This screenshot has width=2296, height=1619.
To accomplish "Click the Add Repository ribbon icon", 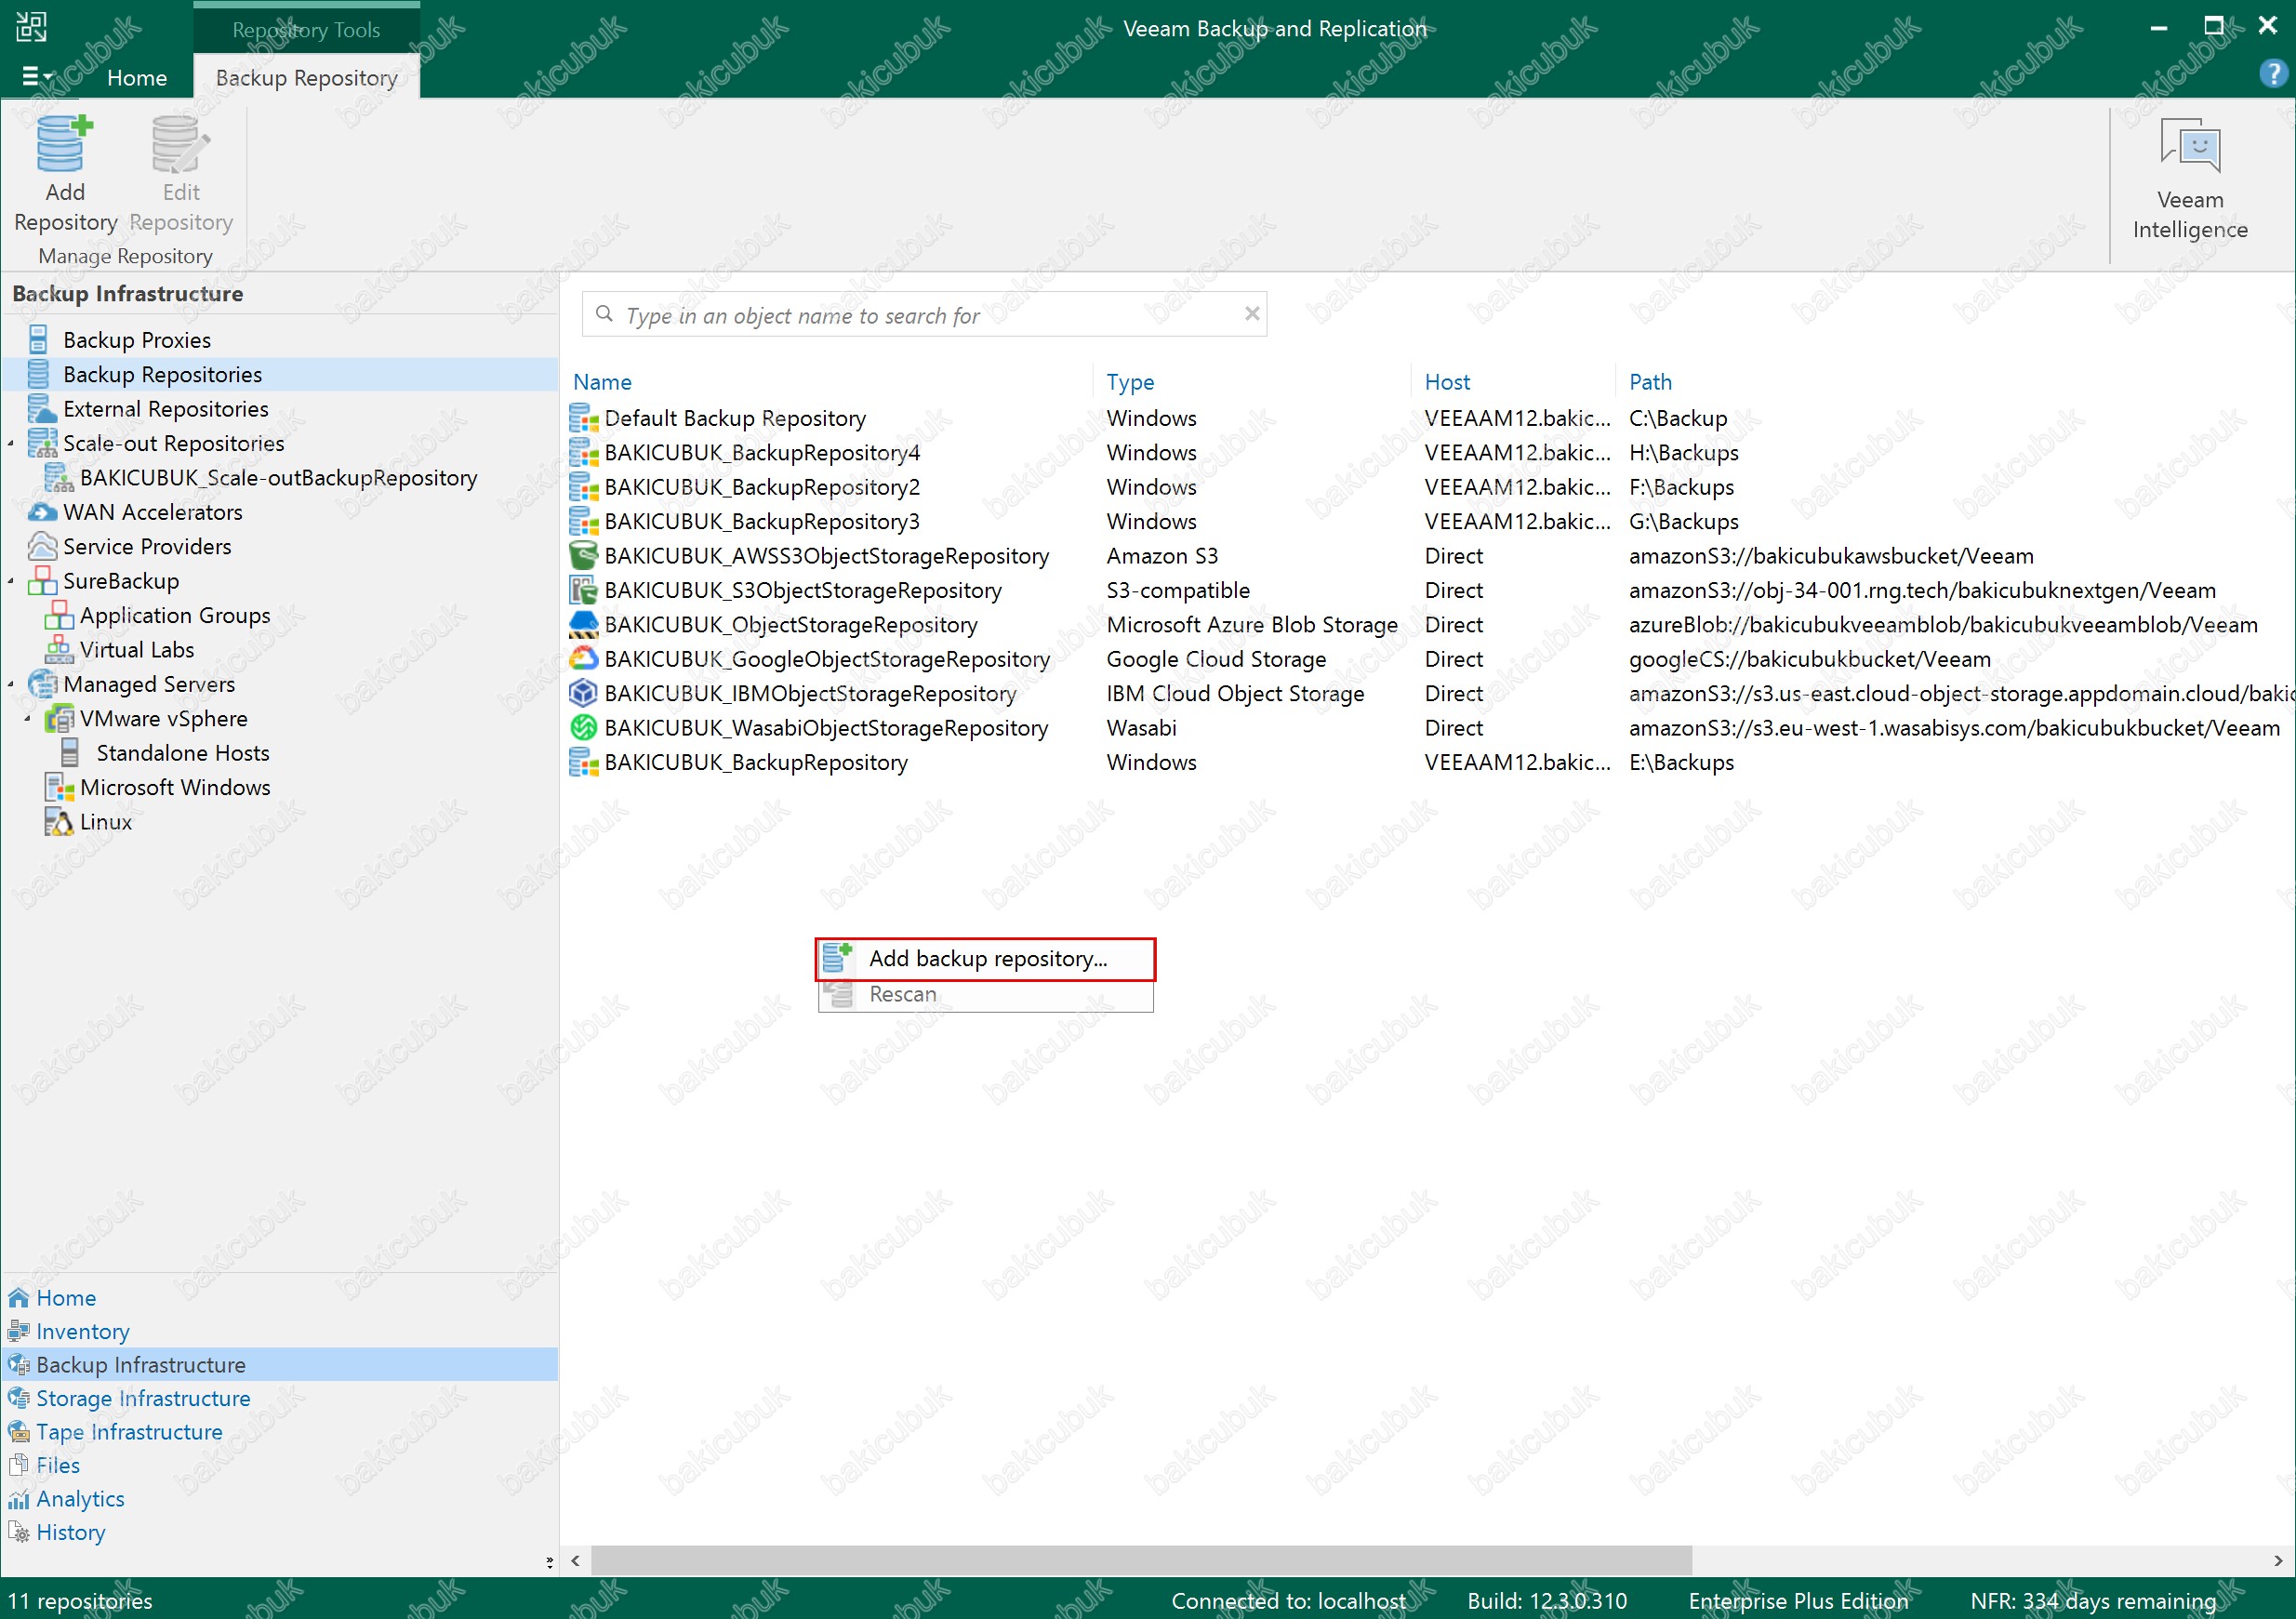I will point(64,146).
